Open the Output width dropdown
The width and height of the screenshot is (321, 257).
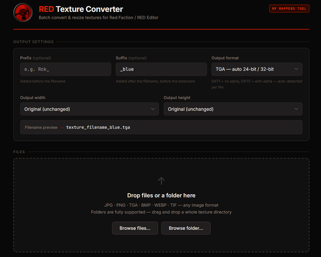pos(89,109)
